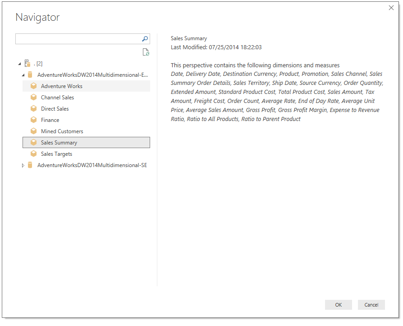Collapse the AdventureWorksDW2014Multidimensional-E database
Image resolution: width=403 pixels, height=326 pixels.
(23, 75)
